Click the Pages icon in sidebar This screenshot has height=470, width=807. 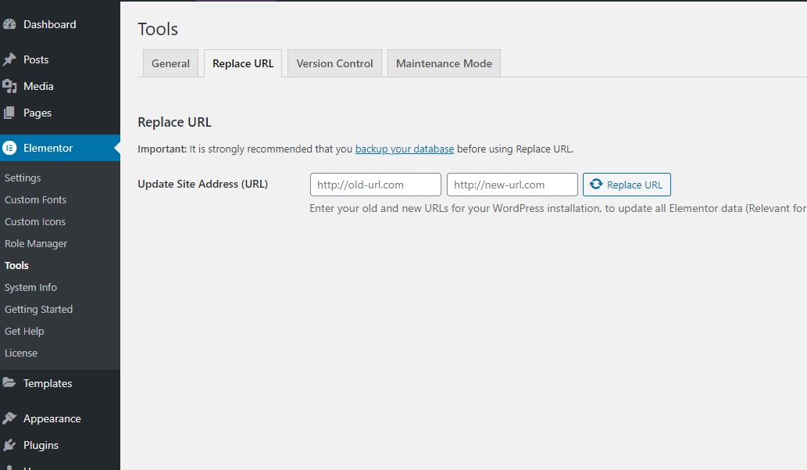tap(9, 113)
